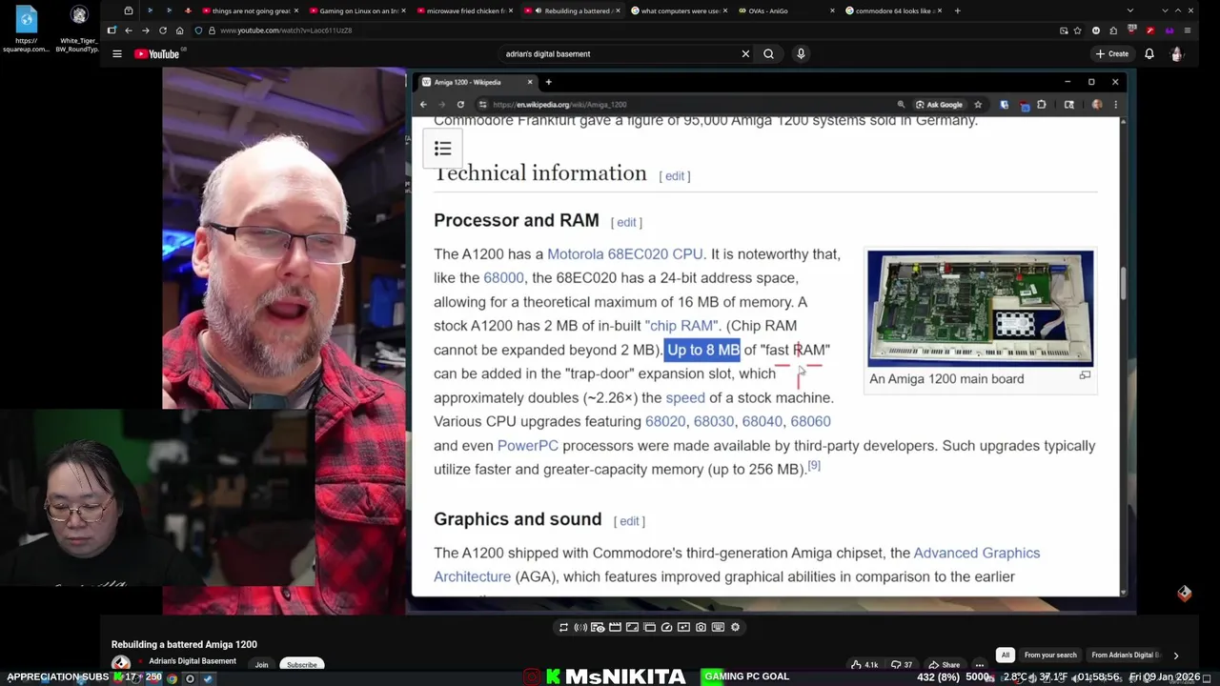Open the squareup.com desktop shortcut
The height and width of the screenshot is (686, 1220).
pyautogui.click(x=26, y=29)
